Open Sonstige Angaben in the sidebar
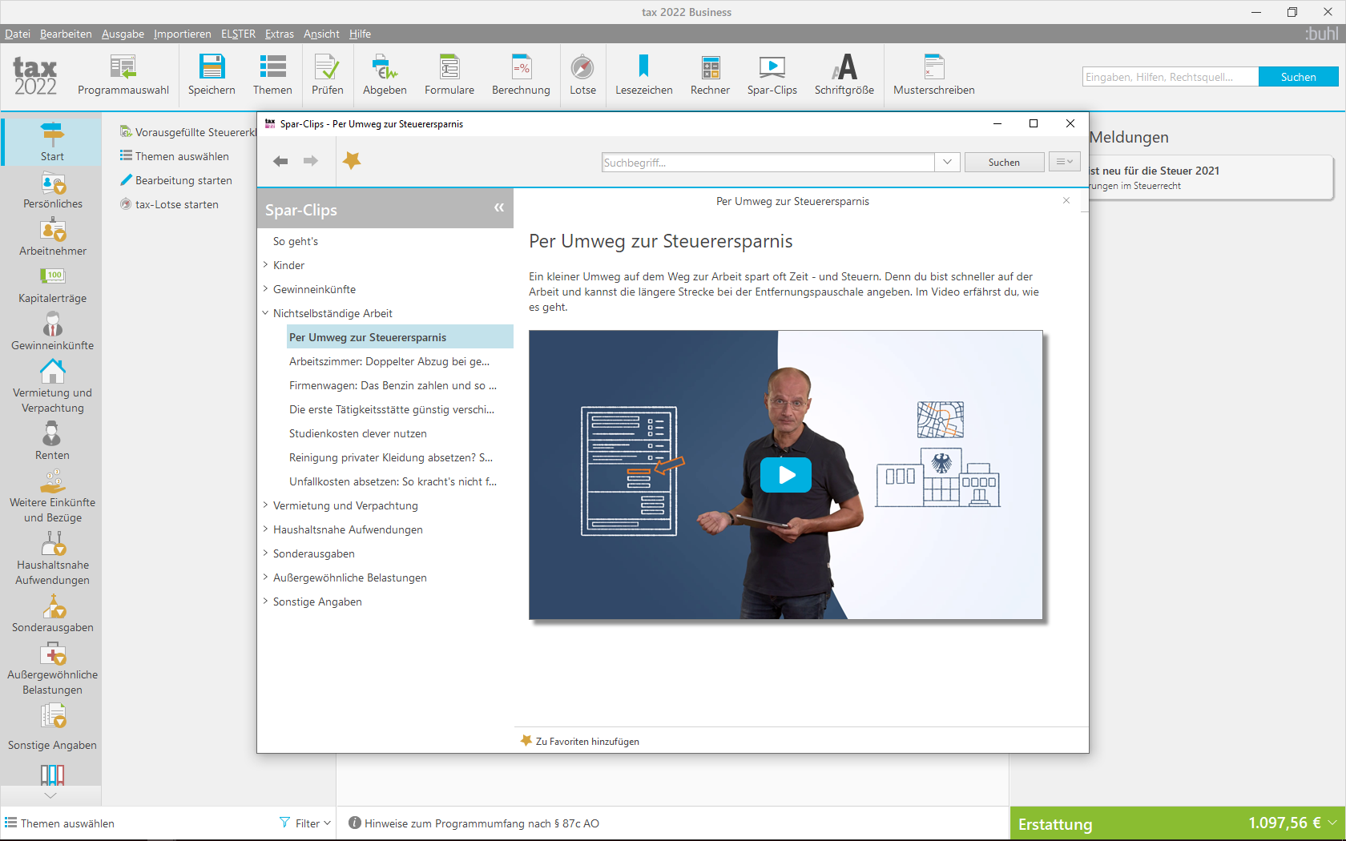1346x841 pixels. pyautogui.click(x=52, y=727)
